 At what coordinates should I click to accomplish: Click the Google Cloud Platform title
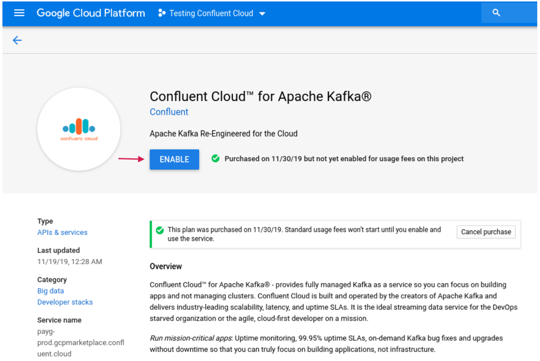click(91, 13)
